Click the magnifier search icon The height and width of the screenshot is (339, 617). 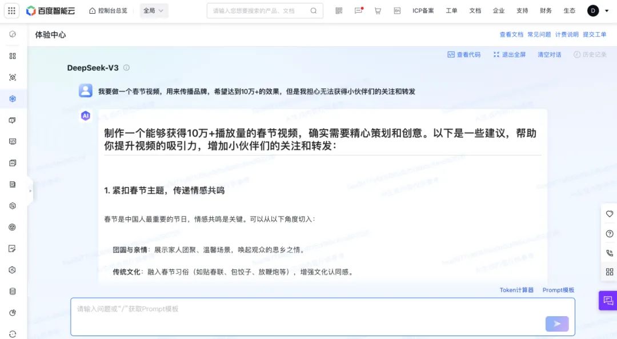[x=314, y=11]
